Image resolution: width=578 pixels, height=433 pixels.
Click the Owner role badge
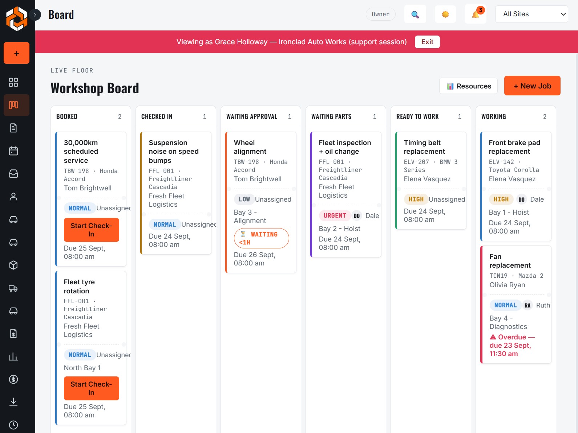coord(381,14)
